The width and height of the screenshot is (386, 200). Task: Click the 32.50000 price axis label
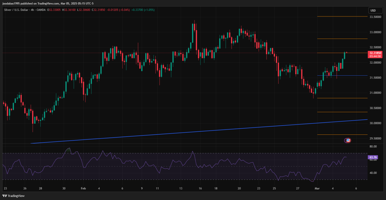[375, 47]
